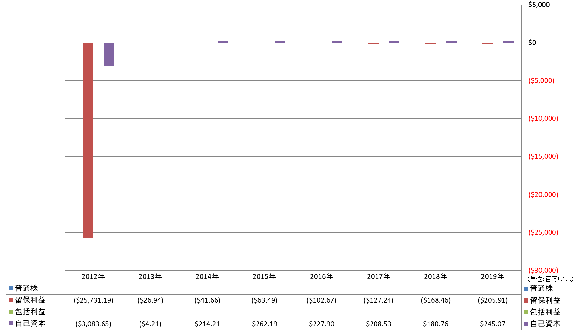Viewport: 581px width, 330px height.
Task: Select the 2016年 column header
Action: 322,276
